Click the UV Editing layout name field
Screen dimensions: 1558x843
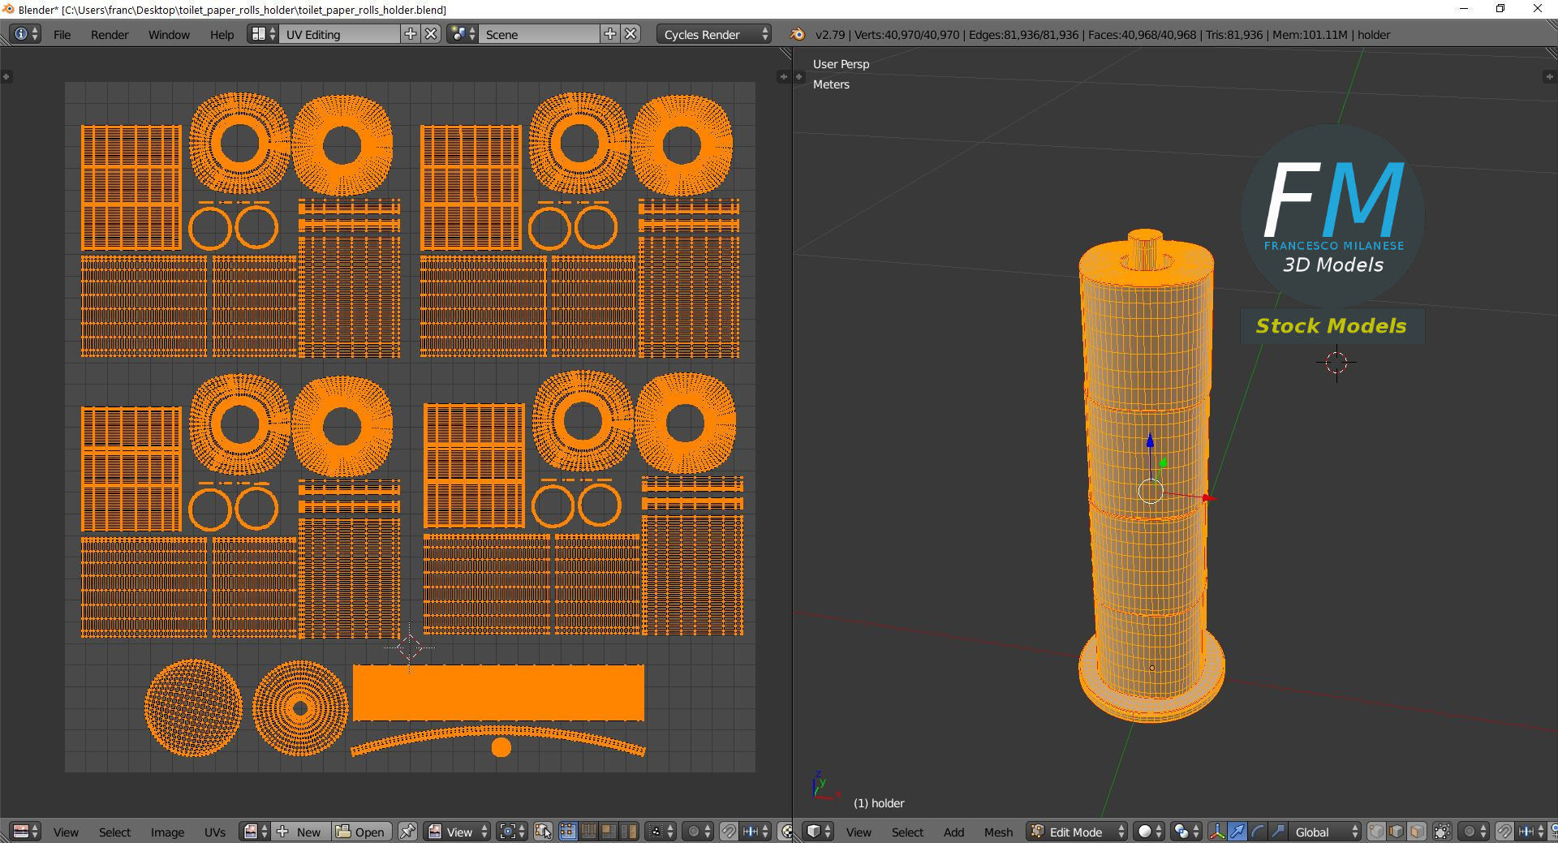[x=340, y=34]
